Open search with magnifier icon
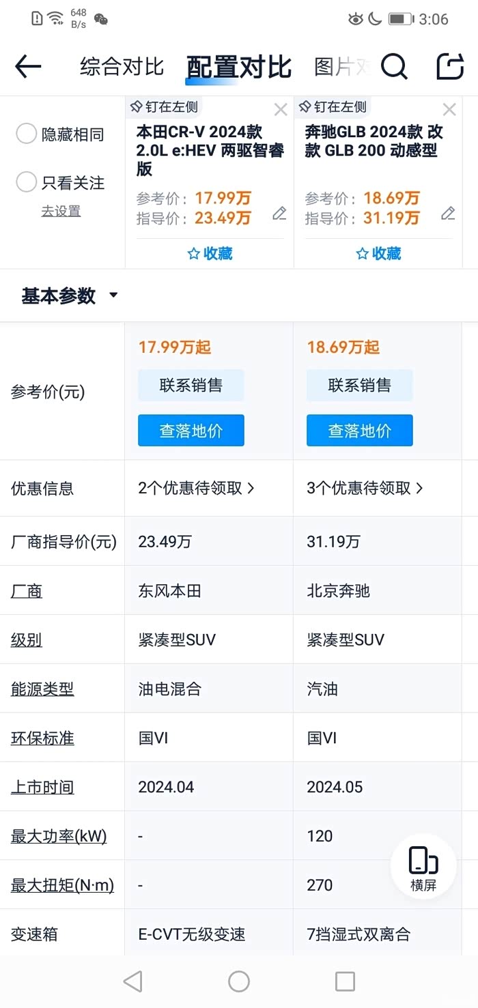 click(x=394, y=67)
